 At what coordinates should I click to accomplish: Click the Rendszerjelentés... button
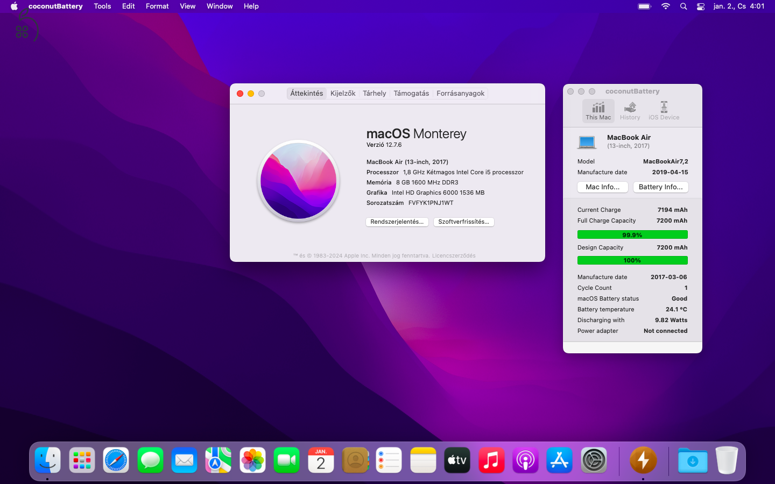click(397, 222)
